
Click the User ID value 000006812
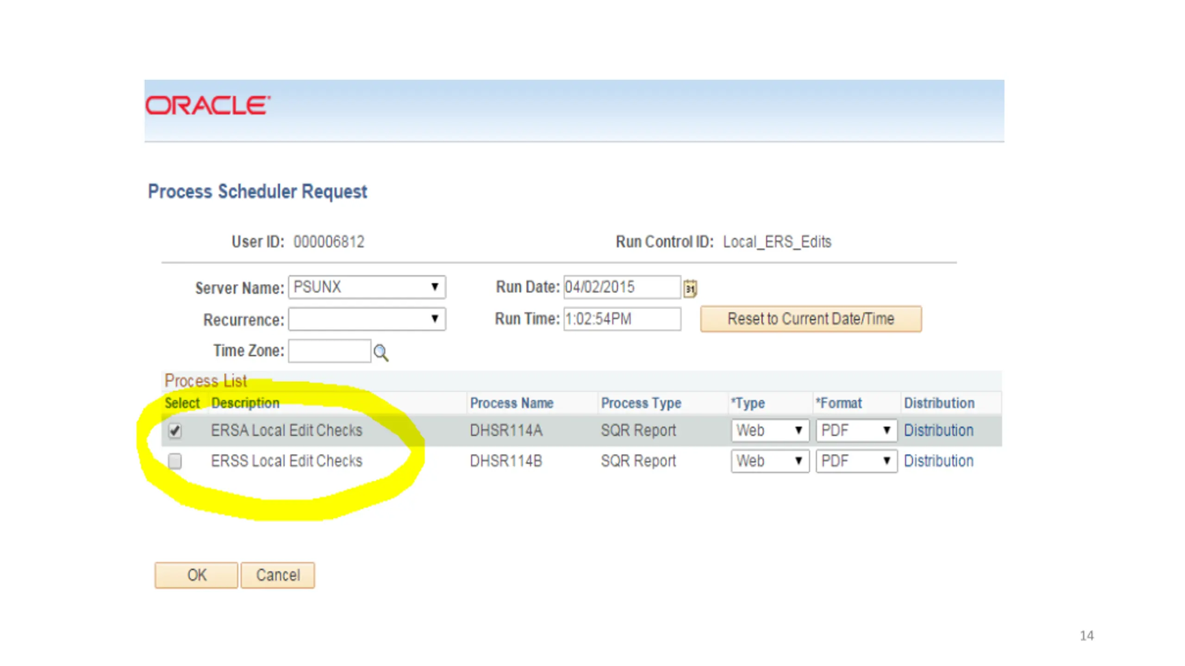pos(329,242)
